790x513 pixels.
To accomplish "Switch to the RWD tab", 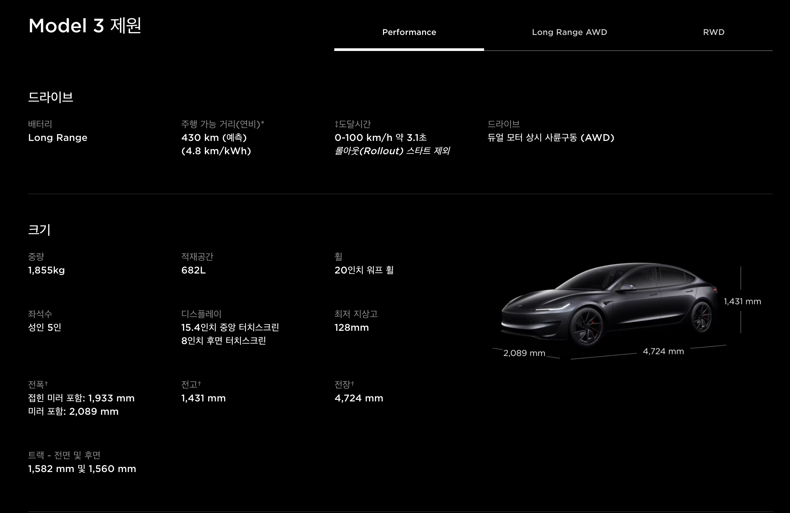I will point(714,32).
